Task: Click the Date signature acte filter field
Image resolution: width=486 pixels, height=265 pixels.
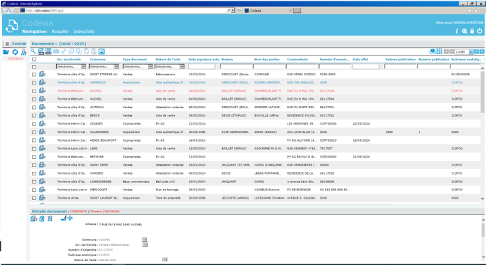Action: (x=201, y=66)
